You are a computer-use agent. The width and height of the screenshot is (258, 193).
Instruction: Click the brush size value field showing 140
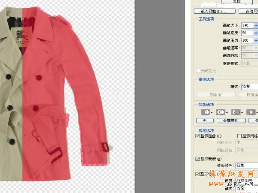(247, 26)
